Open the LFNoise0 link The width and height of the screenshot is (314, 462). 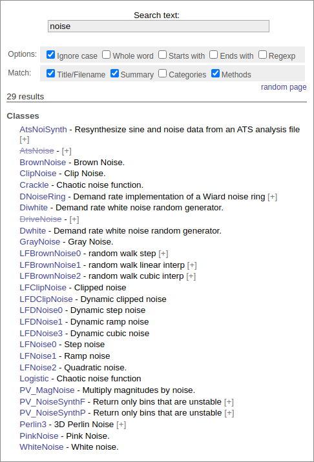[x=38, y=345]
